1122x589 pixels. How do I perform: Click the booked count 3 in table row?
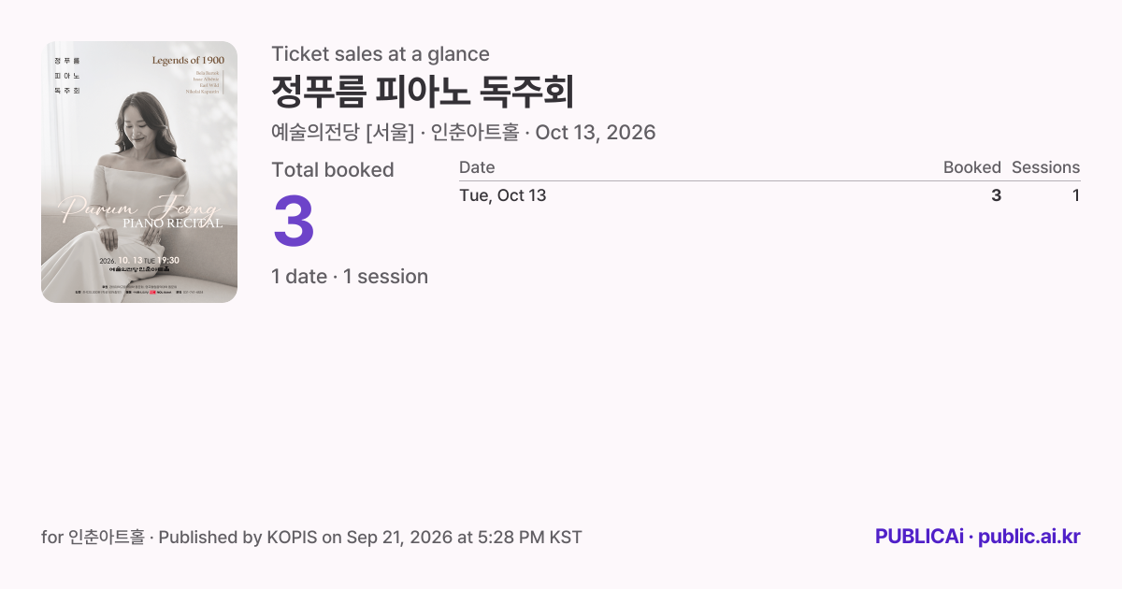click(997, 195)
